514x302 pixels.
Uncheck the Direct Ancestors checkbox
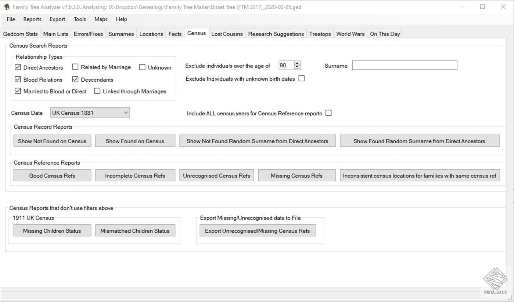18,67
